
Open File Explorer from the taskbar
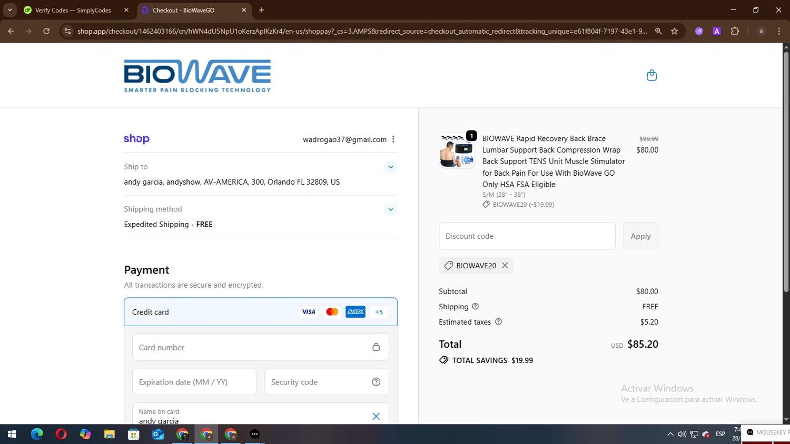point(110,434)
